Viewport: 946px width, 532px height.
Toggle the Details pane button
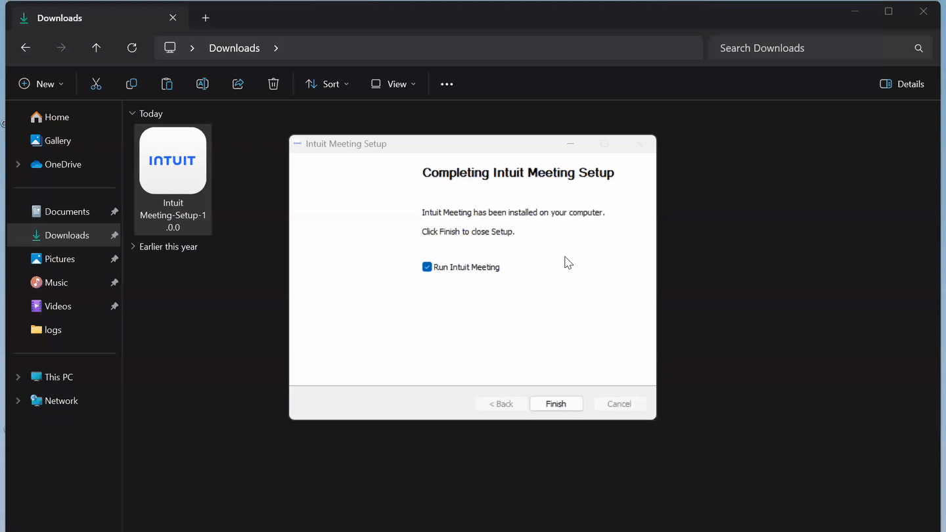point(902,84)
